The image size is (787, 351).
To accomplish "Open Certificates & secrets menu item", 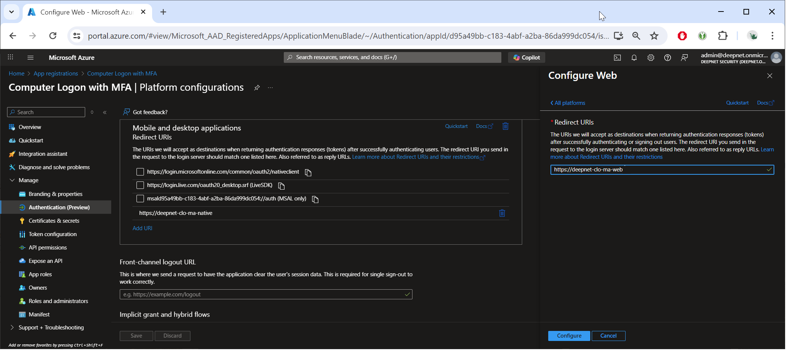I will [54, 221].
